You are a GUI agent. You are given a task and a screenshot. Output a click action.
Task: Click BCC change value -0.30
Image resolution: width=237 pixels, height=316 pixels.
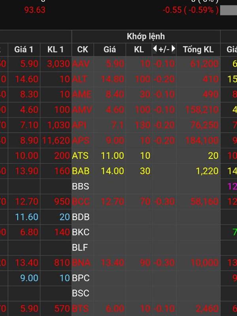[164, 202]
